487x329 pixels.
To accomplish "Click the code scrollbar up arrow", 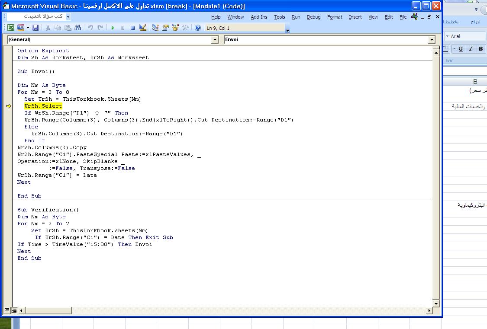I will click(x=436, y=53).
